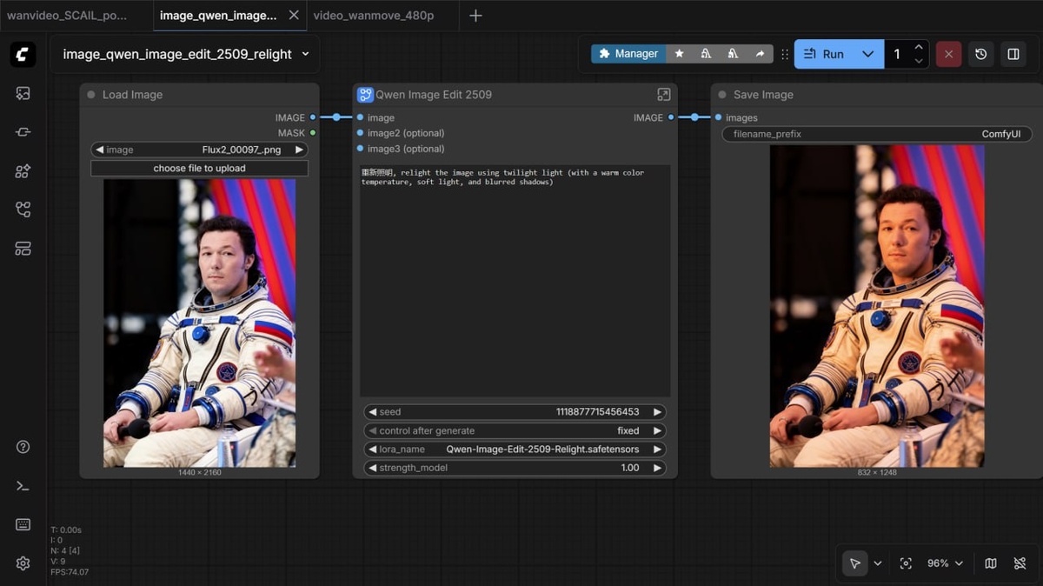Increase strength_model value

(657, 468)
